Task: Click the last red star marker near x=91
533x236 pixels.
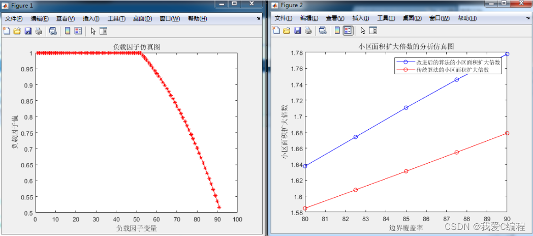Action: point(220,207)
